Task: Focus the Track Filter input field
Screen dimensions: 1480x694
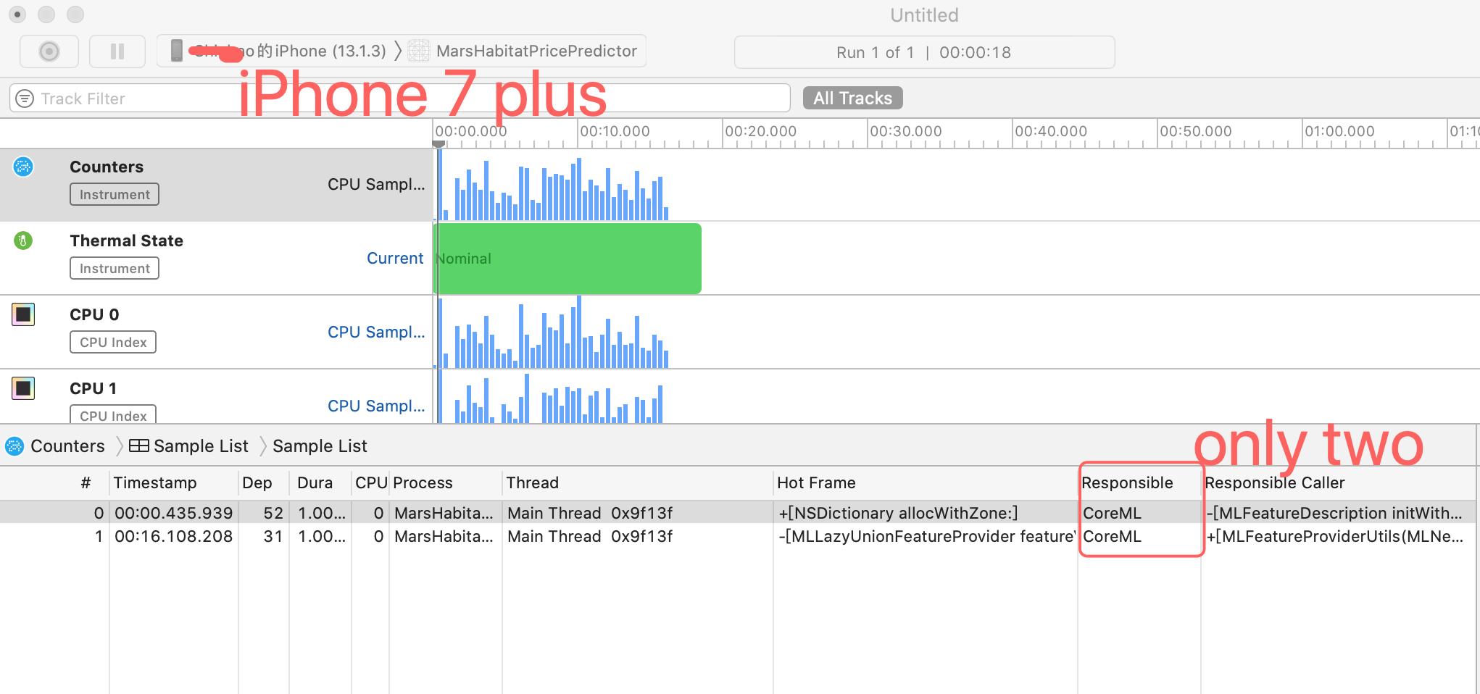Action: point(399,98)
